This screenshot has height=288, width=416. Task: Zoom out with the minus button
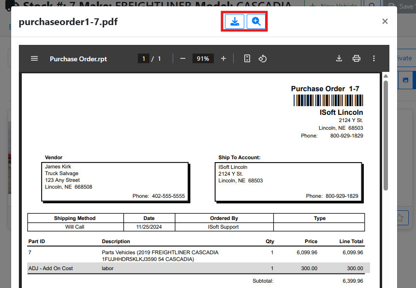point(183,58)
